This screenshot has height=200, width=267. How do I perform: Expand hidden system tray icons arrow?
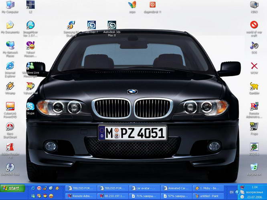237,192
